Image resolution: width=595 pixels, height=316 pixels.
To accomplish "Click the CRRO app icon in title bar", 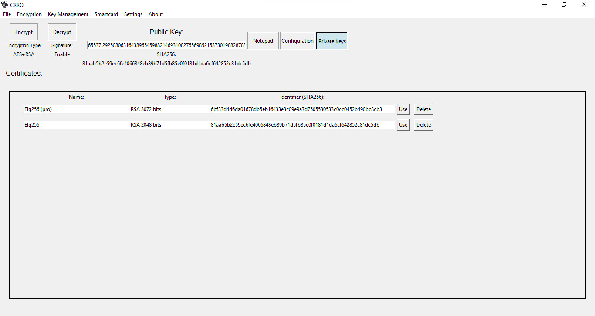I will (x=5, y=5).
